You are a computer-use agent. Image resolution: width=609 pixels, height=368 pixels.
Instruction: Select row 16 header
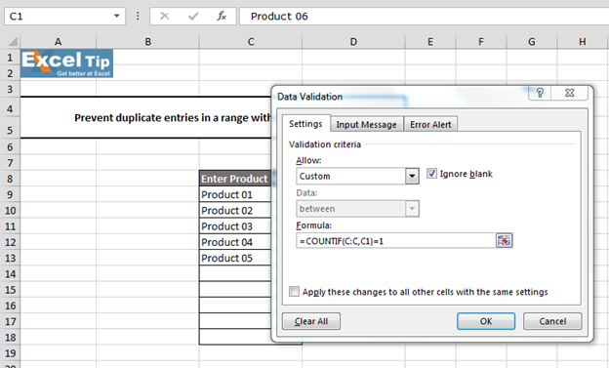10,306
